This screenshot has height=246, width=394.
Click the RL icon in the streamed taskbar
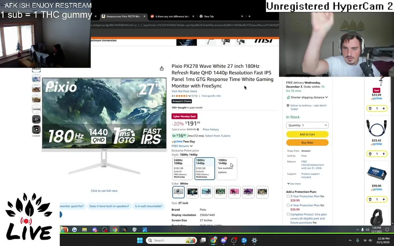tap(124, 230)
